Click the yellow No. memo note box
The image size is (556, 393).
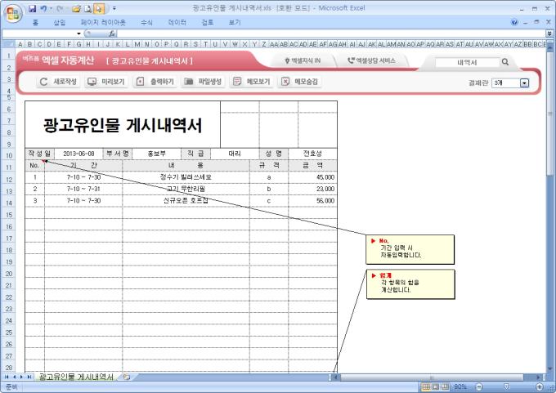pos(410,249)
